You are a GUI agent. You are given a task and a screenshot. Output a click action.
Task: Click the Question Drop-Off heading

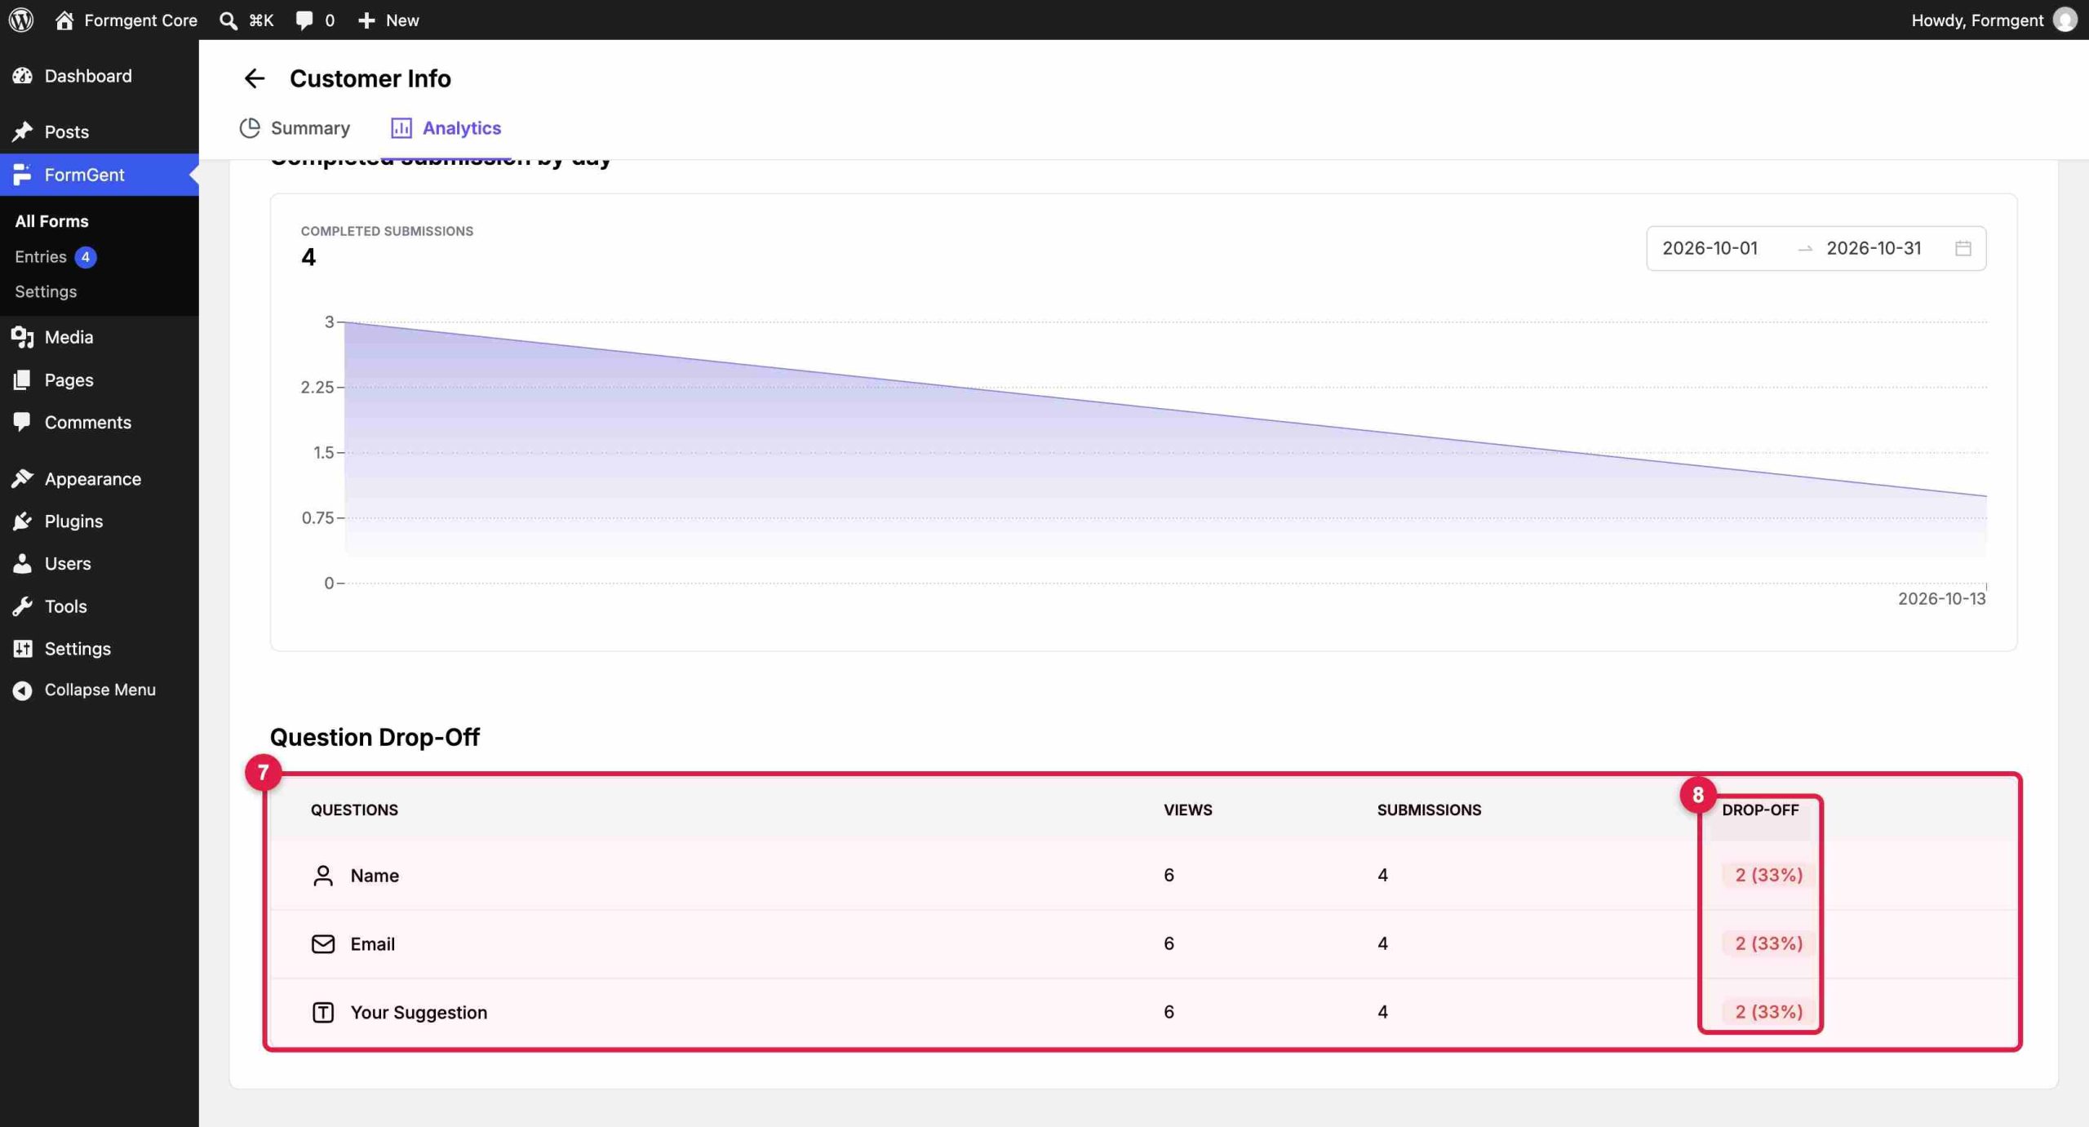click(x=375, y=737)
